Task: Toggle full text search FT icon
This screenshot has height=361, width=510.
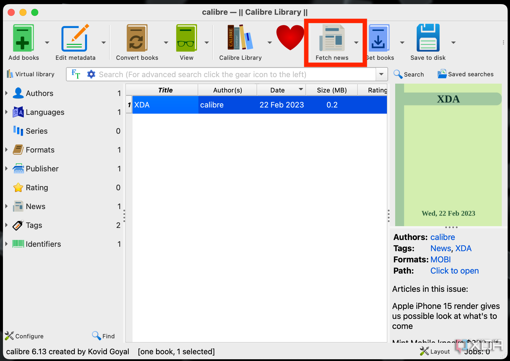Action: (76, 74)
